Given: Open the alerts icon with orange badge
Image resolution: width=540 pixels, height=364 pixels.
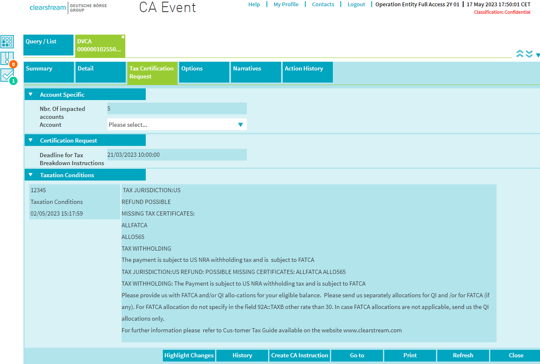Looking at the screenshot, I should coord(8,59).
